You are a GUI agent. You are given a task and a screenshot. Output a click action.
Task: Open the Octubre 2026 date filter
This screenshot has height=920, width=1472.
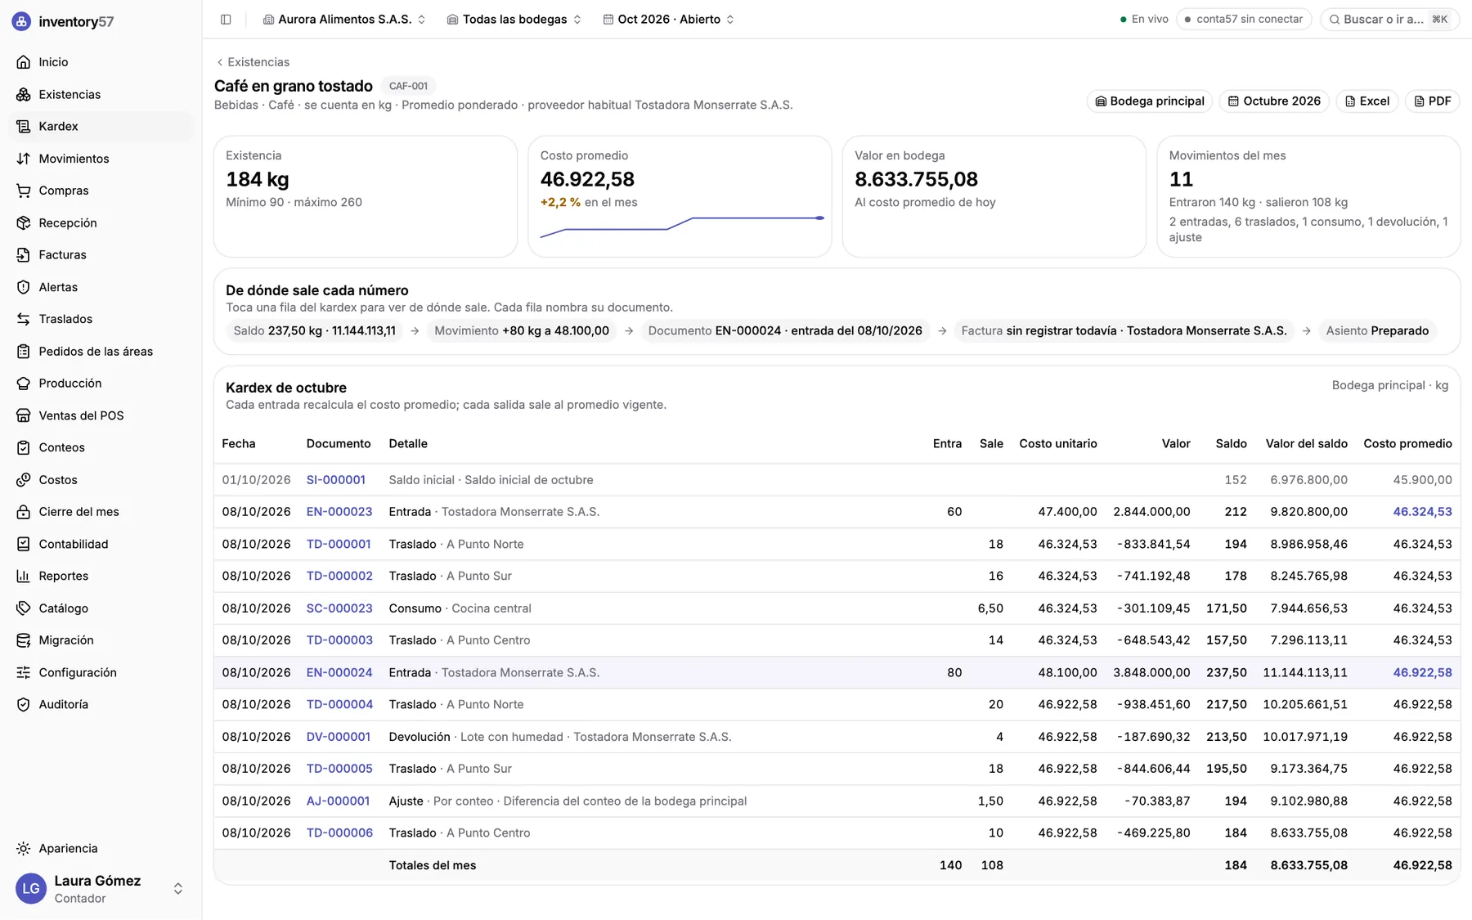coord(1274,101)
